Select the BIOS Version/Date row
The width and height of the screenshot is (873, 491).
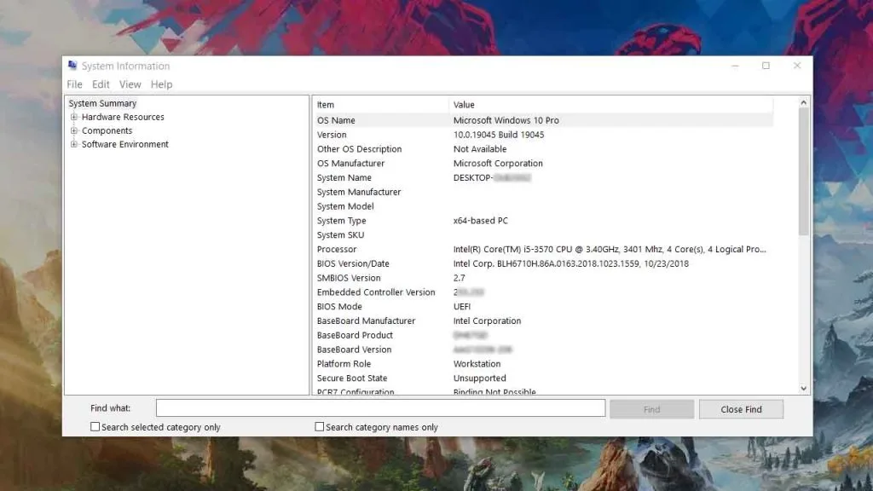545,264
